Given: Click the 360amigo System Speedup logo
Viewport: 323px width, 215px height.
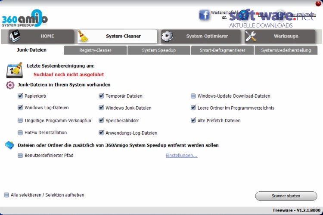Looking at the screenshot, I should coord(25,18).
